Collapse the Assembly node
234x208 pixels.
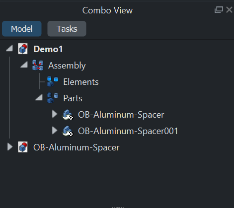pos(24,65)
